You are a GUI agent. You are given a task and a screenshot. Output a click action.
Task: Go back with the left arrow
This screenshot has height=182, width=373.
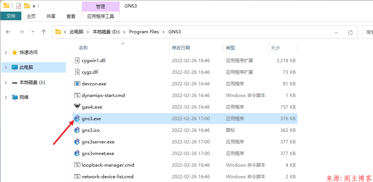[8, 32]
